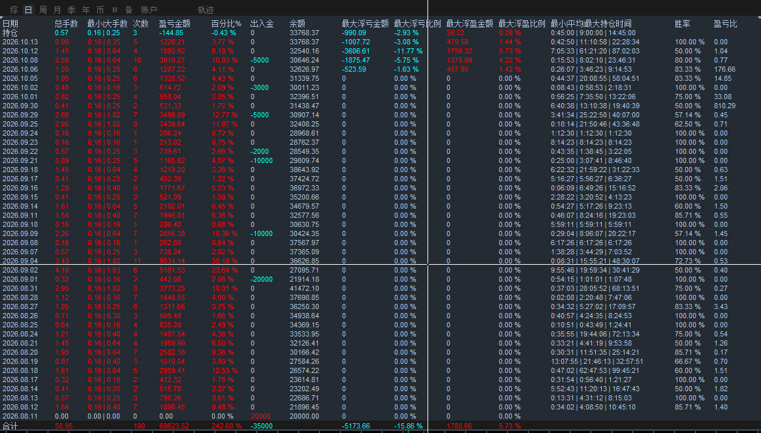Select the 年 yearly tab

[x=86, y=10]
